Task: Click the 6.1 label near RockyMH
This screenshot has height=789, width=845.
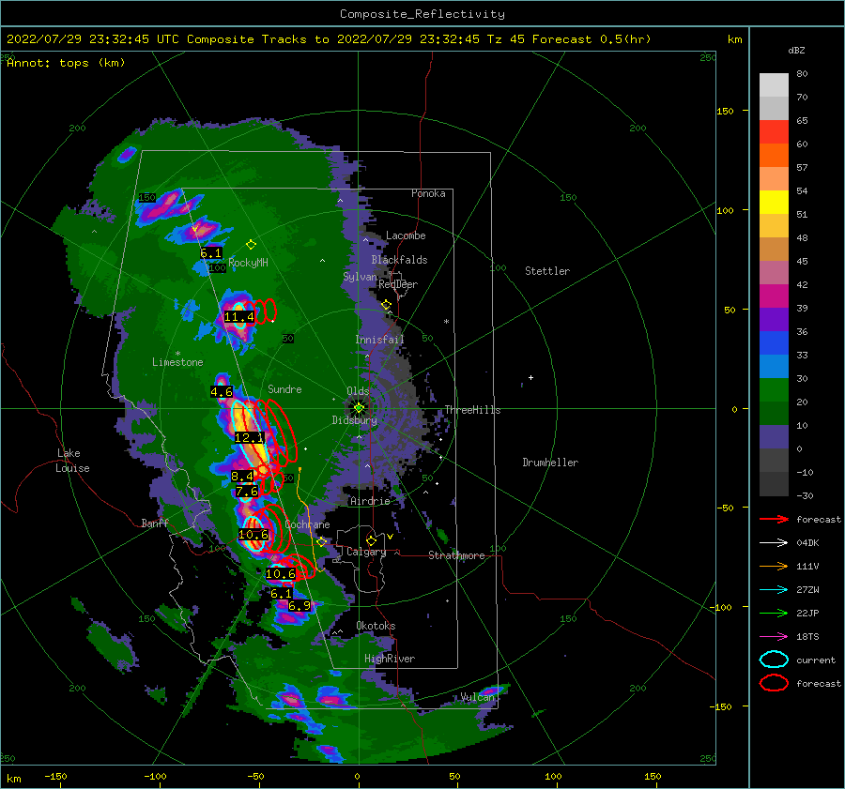Action: (210, 253)
